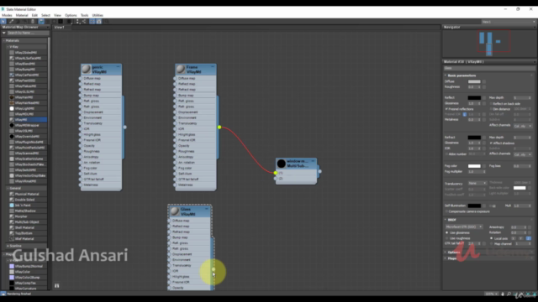538x302 pixels.
Task: Open the Edit menu
Action: (x=34, y=15)
